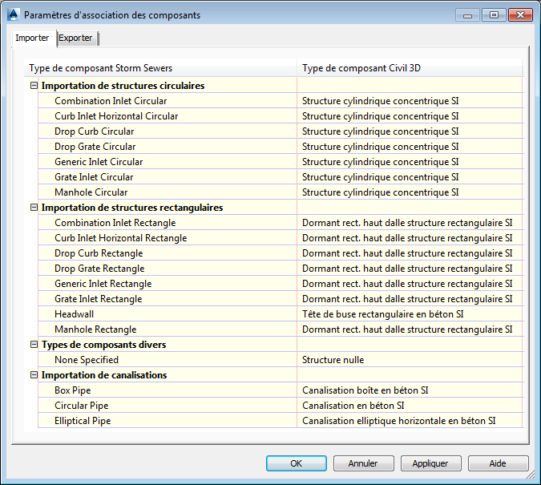Collapse Types de composants divers group
The height and width of the screenshot is (485, 541).
34,345
